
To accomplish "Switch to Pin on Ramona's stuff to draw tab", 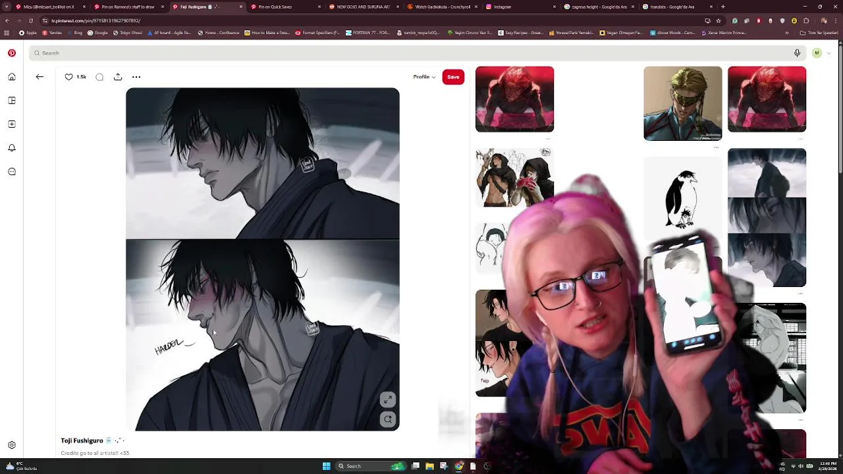I will click(128, 7).
